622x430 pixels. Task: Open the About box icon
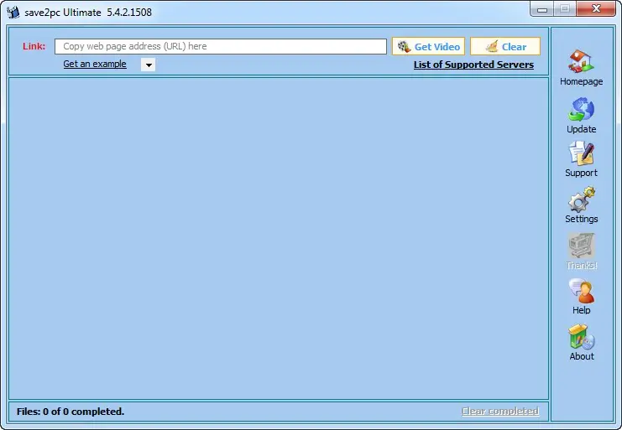(581, 337)
